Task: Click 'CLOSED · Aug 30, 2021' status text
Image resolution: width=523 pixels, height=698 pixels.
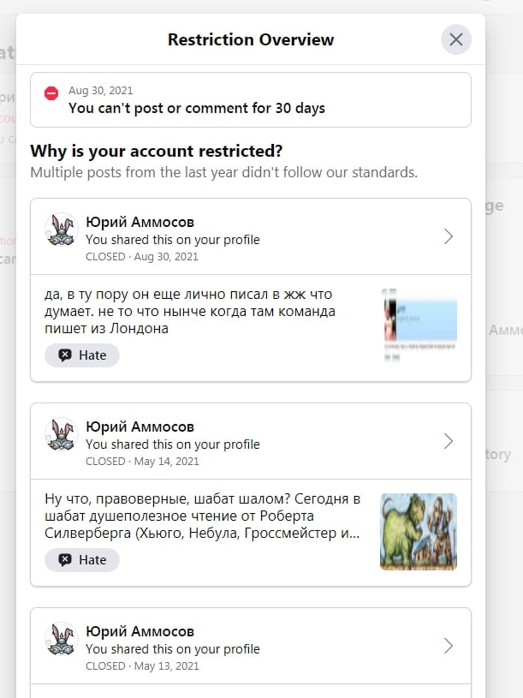Action: tap(142, 257)
